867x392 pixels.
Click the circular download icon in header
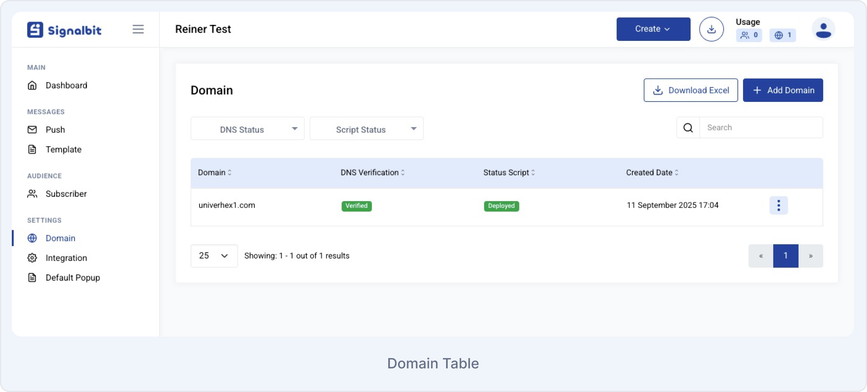pos(711,29)
